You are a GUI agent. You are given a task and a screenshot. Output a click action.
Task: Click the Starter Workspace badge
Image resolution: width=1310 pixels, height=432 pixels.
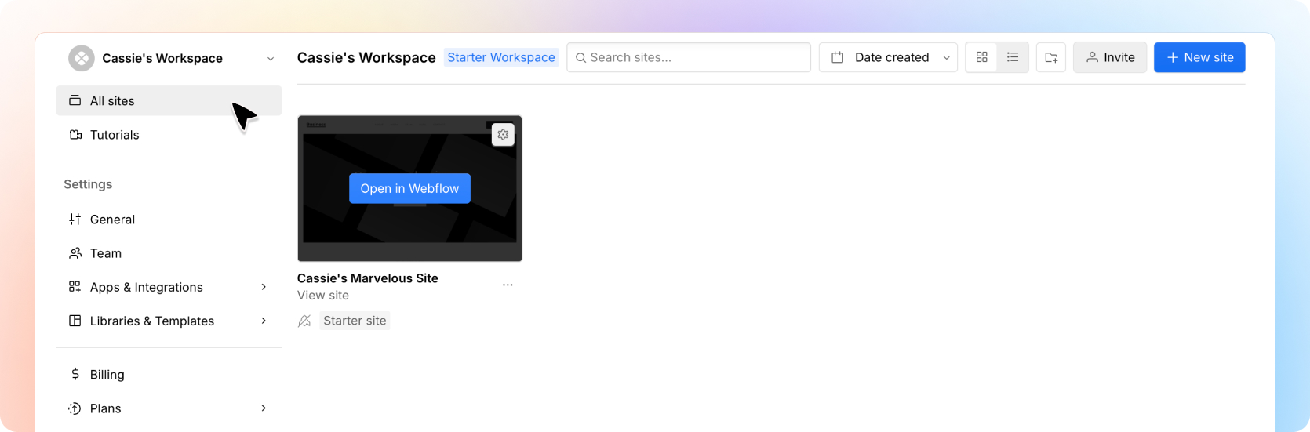(501, 57)
